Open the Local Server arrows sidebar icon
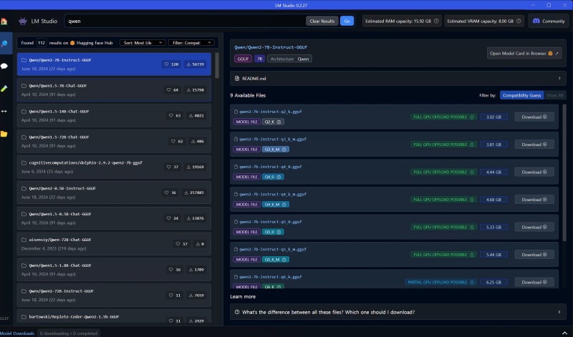 click(x=4, y=112)
